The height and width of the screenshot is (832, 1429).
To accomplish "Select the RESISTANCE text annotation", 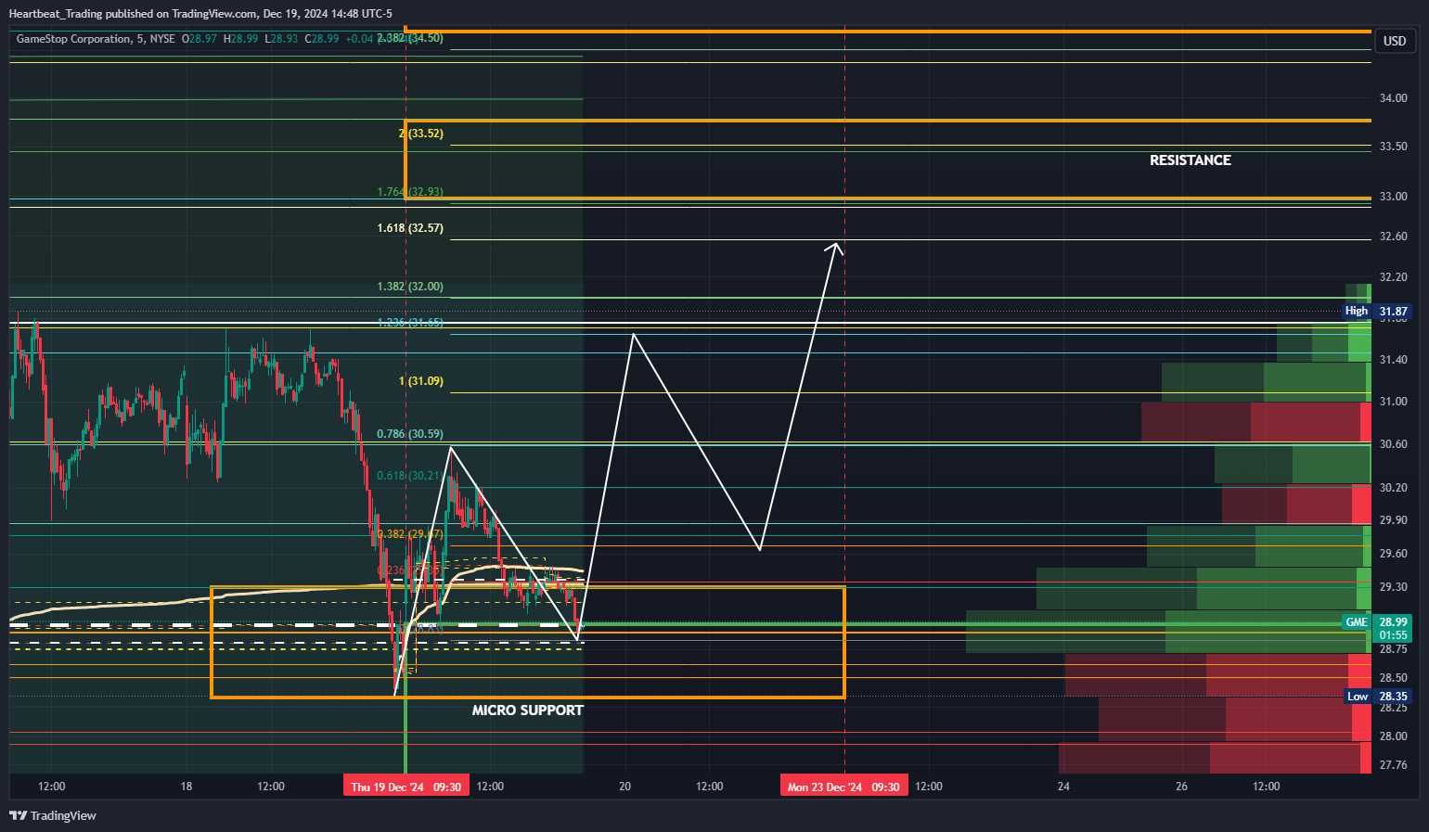I will [x=1191, y=160].
